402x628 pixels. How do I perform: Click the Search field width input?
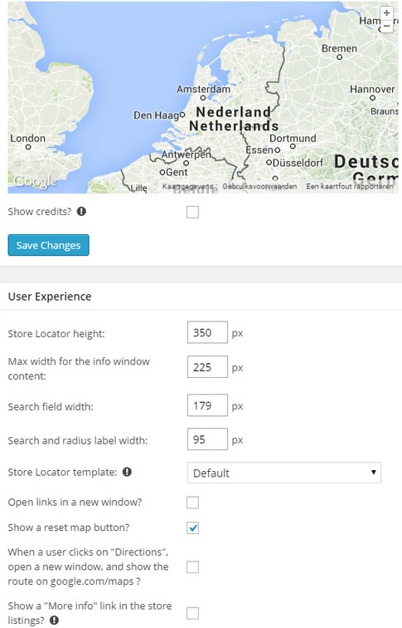[207, 405]
